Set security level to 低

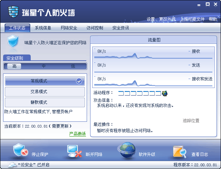coord(73,66)
